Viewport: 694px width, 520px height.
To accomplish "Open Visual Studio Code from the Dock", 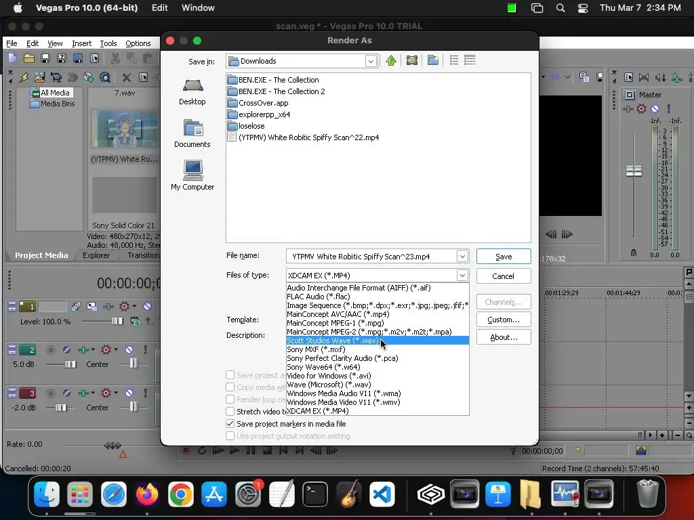I will pyautogui.click(x=382, y=494).
